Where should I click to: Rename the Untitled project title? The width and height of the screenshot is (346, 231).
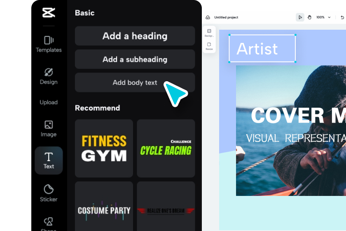[226, 17]
